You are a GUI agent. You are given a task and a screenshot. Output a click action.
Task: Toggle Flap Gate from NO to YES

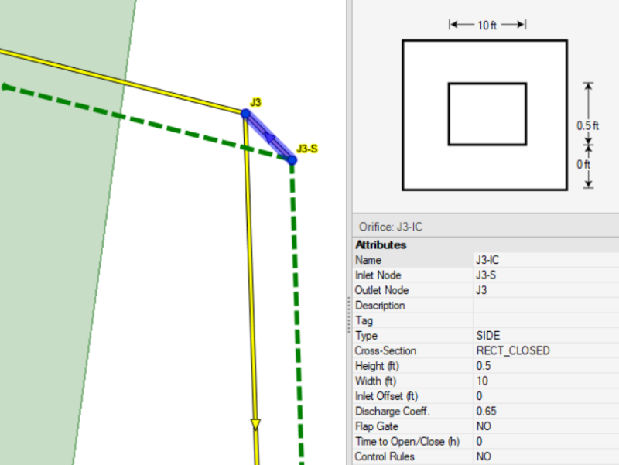(484, 426)
